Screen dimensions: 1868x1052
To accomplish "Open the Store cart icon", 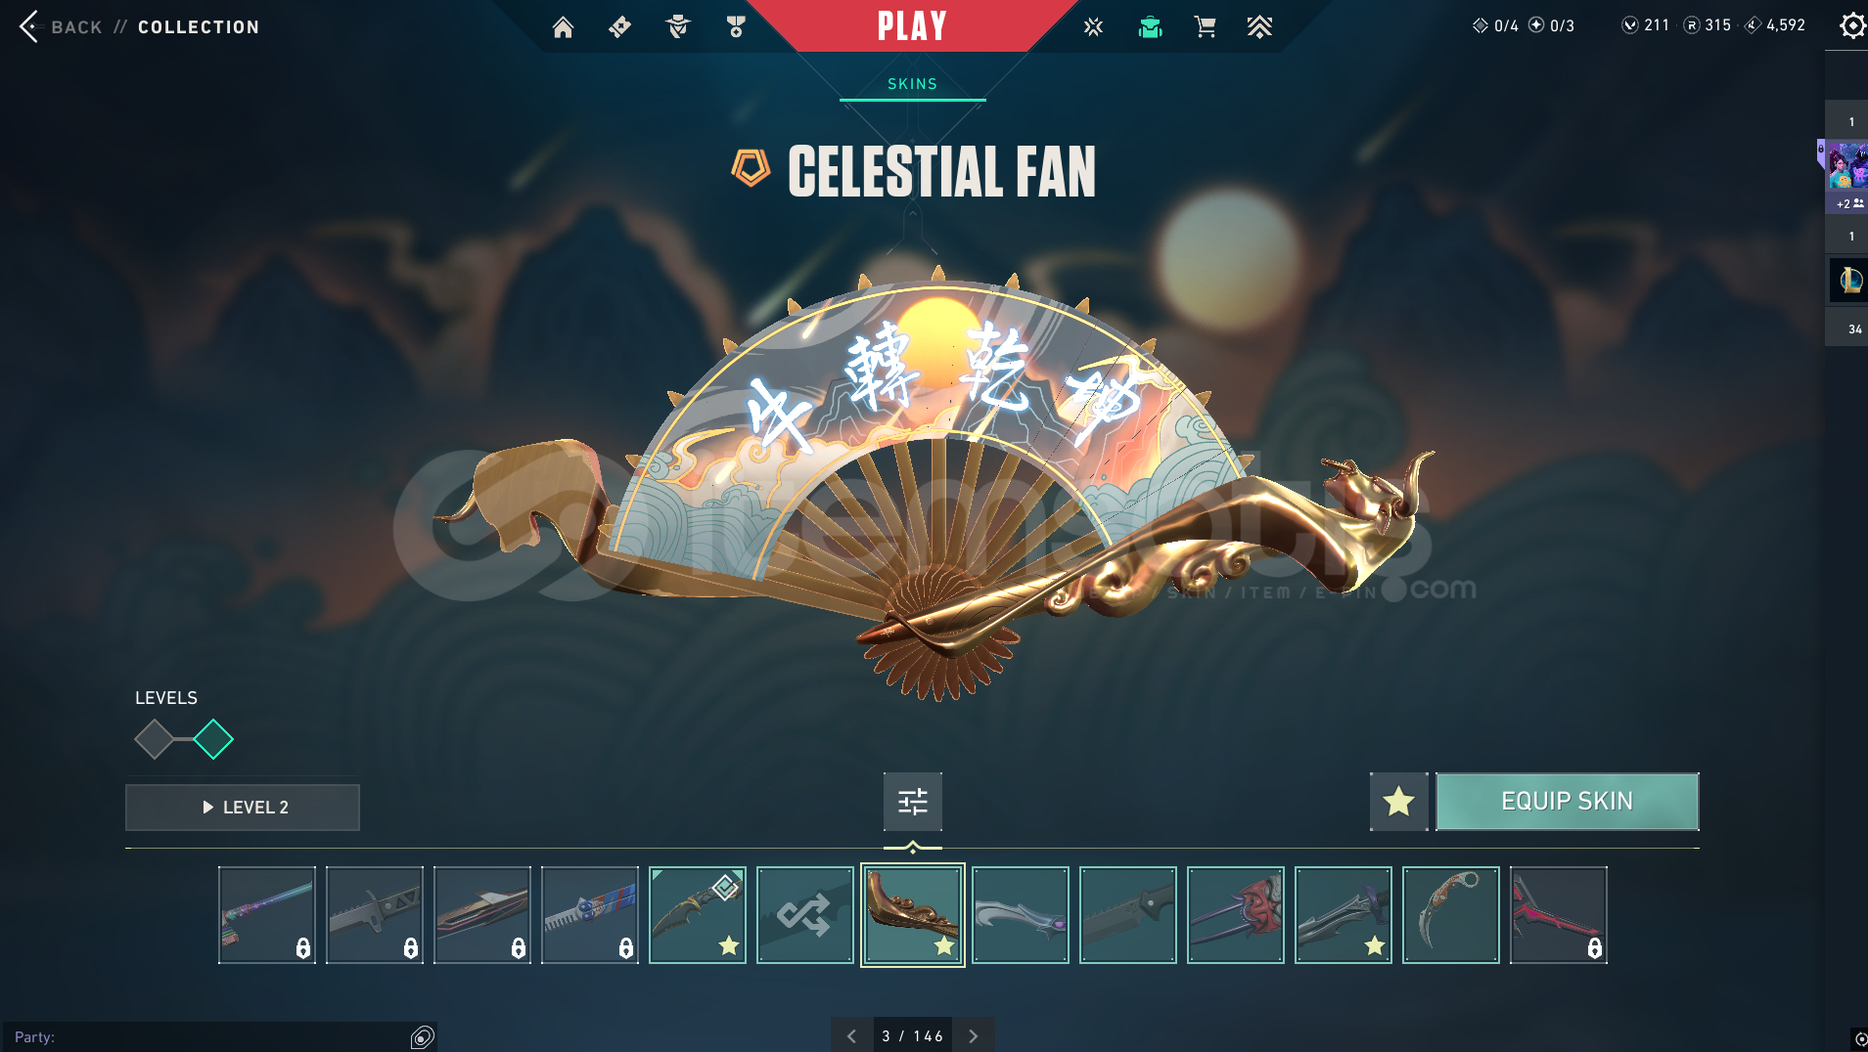I will tap(1205, 27).
